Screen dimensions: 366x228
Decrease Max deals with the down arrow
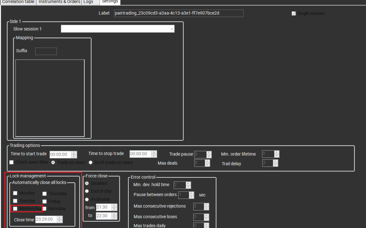206,165
